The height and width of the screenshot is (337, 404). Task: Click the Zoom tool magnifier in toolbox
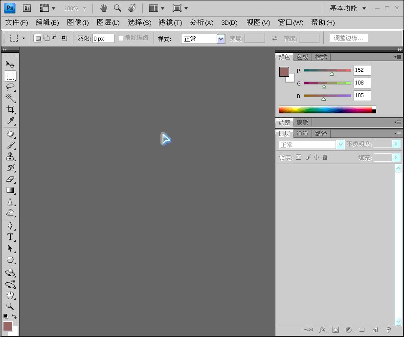[x=10, y=306]
